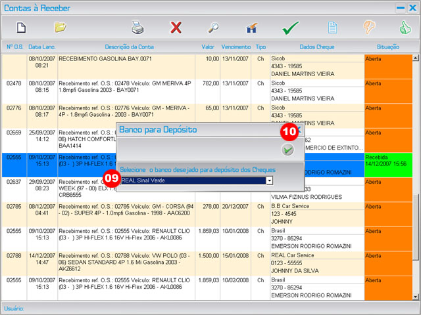This screenshot has height=315, width=421.
Task: Click the bank building toolbar icon
Action: [251, 28]
